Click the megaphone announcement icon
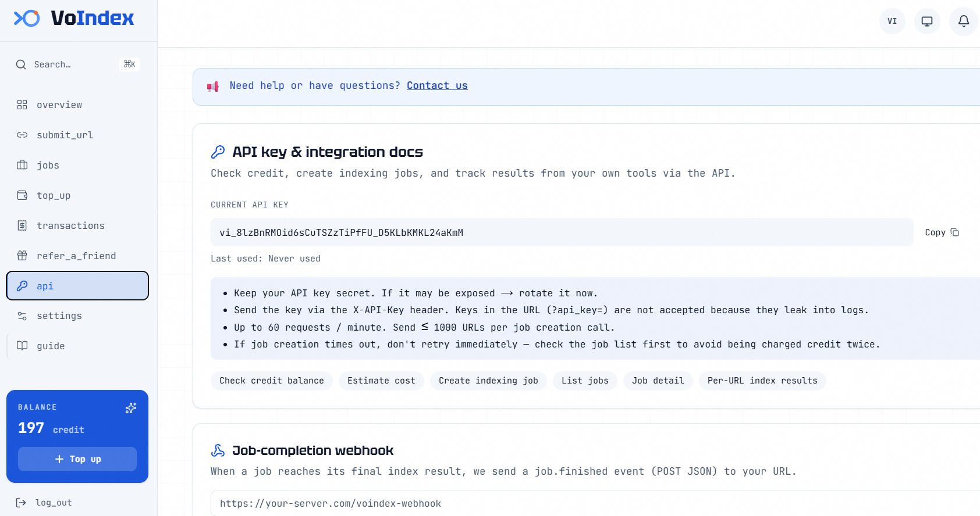The width and height of the screenshot is (980, 516). pos(213,87)
